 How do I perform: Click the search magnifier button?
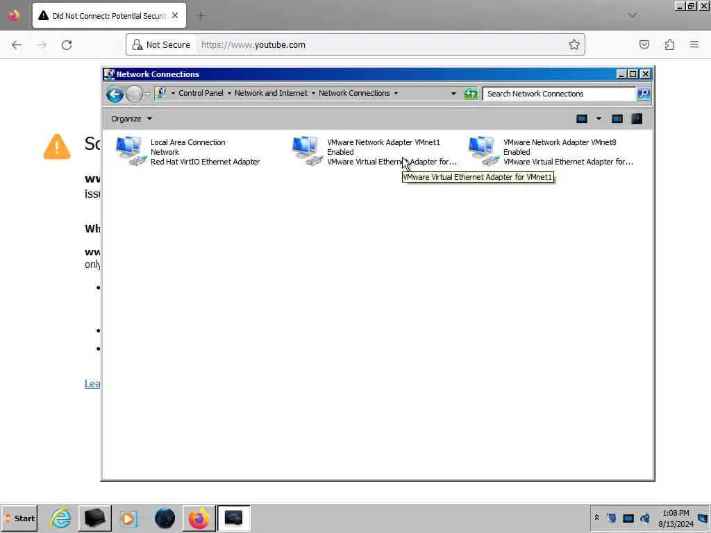coord(644,94)
